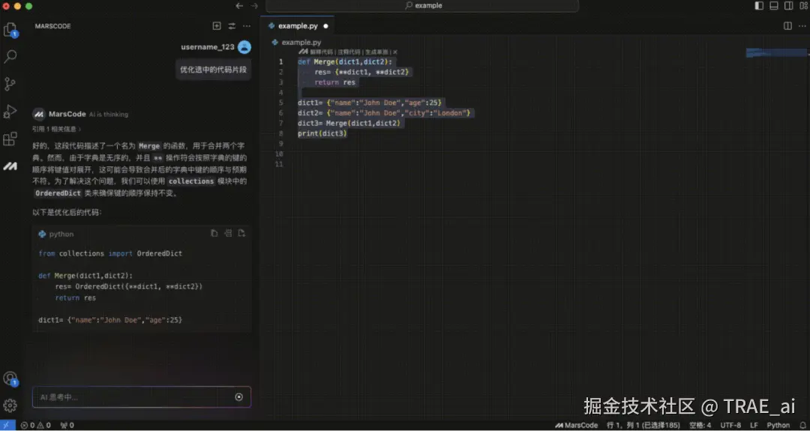Stop the AI response generation
The width and height of the screenshot is (810, 431).
click(238, 397)
